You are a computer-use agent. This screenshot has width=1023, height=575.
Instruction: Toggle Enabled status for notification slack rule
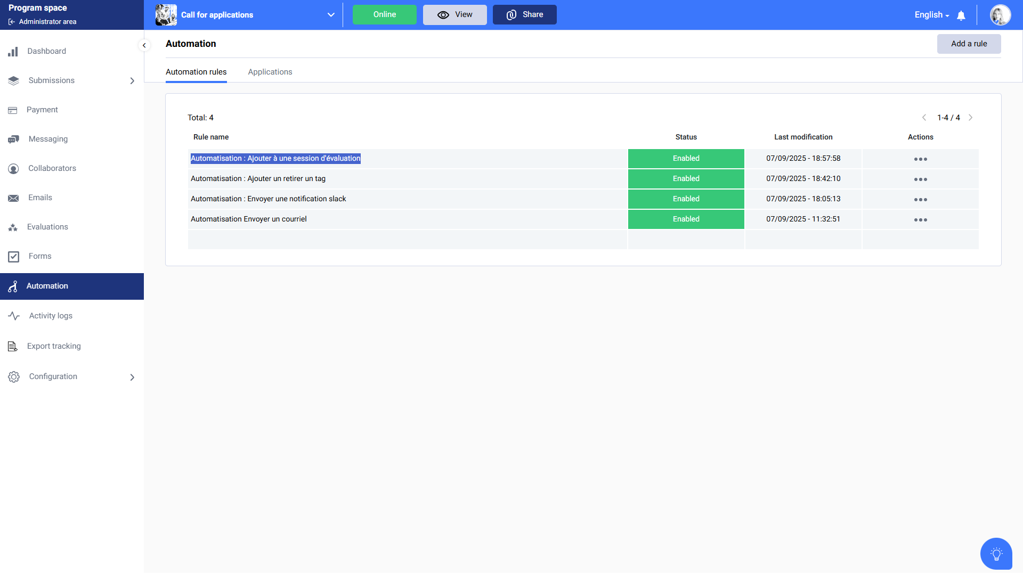coord(686,199)
